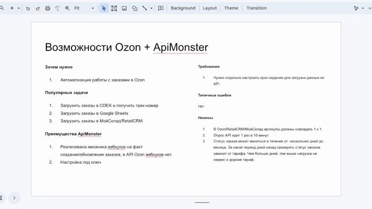Add a comment using the toolbar icon
This screenshot has height=209, width=372.
click(160, 8)
